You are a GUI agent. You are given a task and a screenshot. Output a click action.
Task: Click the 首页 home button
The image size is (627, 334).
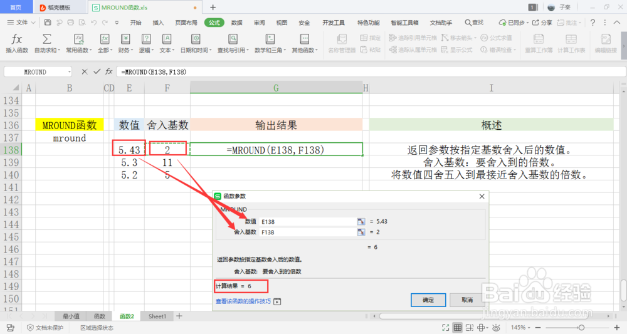tap(16, 7)
